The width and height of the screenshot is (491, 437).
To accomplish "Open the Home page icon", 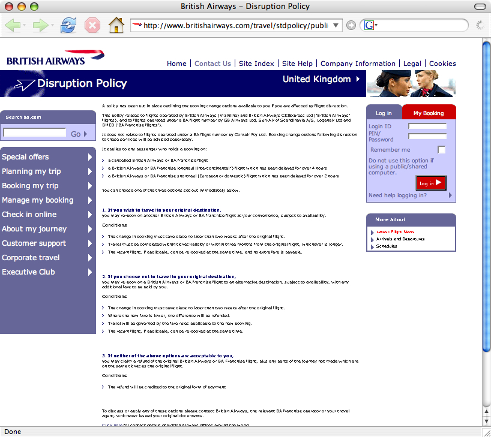I will pos(116,25).
